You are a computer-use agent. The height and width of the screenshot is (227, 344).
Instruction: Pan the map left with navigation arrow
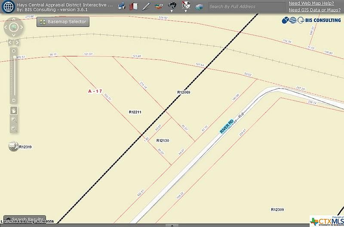[x=6, y=27]
